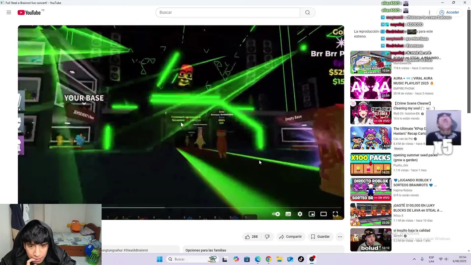Switch to miniplayer mode
471x265 pixels.
312,214
